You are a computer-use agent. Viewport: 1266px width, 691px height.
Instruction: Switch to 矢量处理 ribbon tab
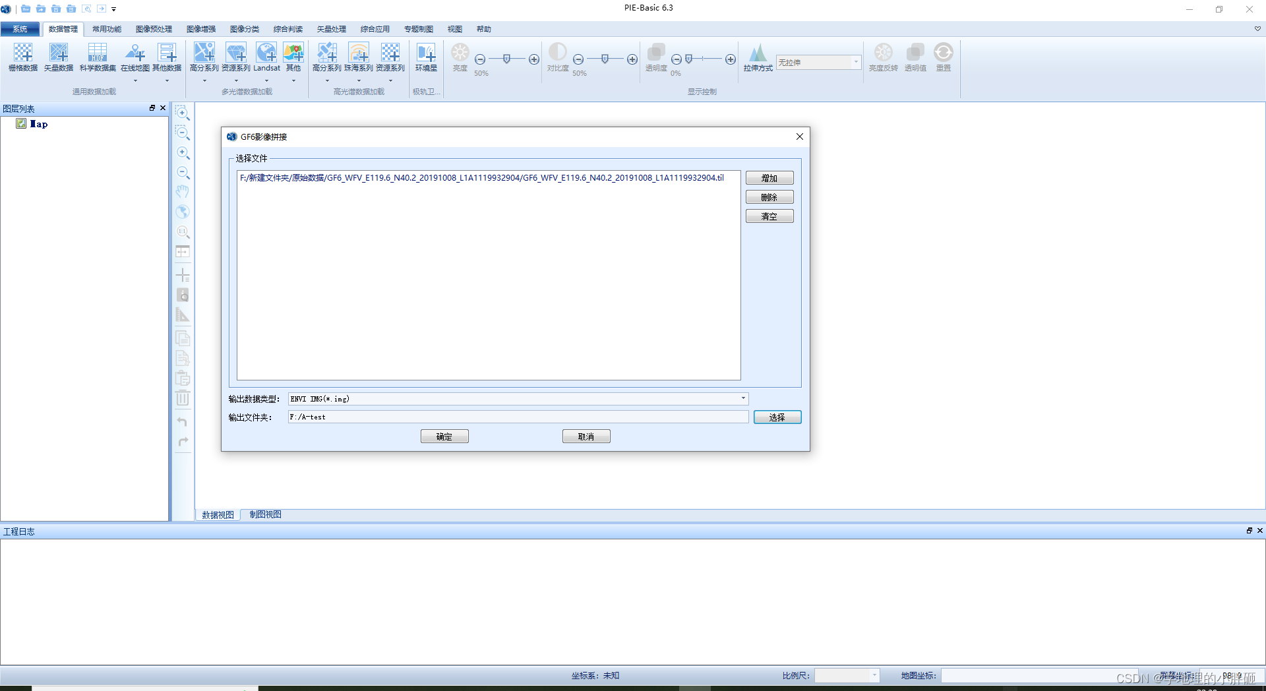332,29
